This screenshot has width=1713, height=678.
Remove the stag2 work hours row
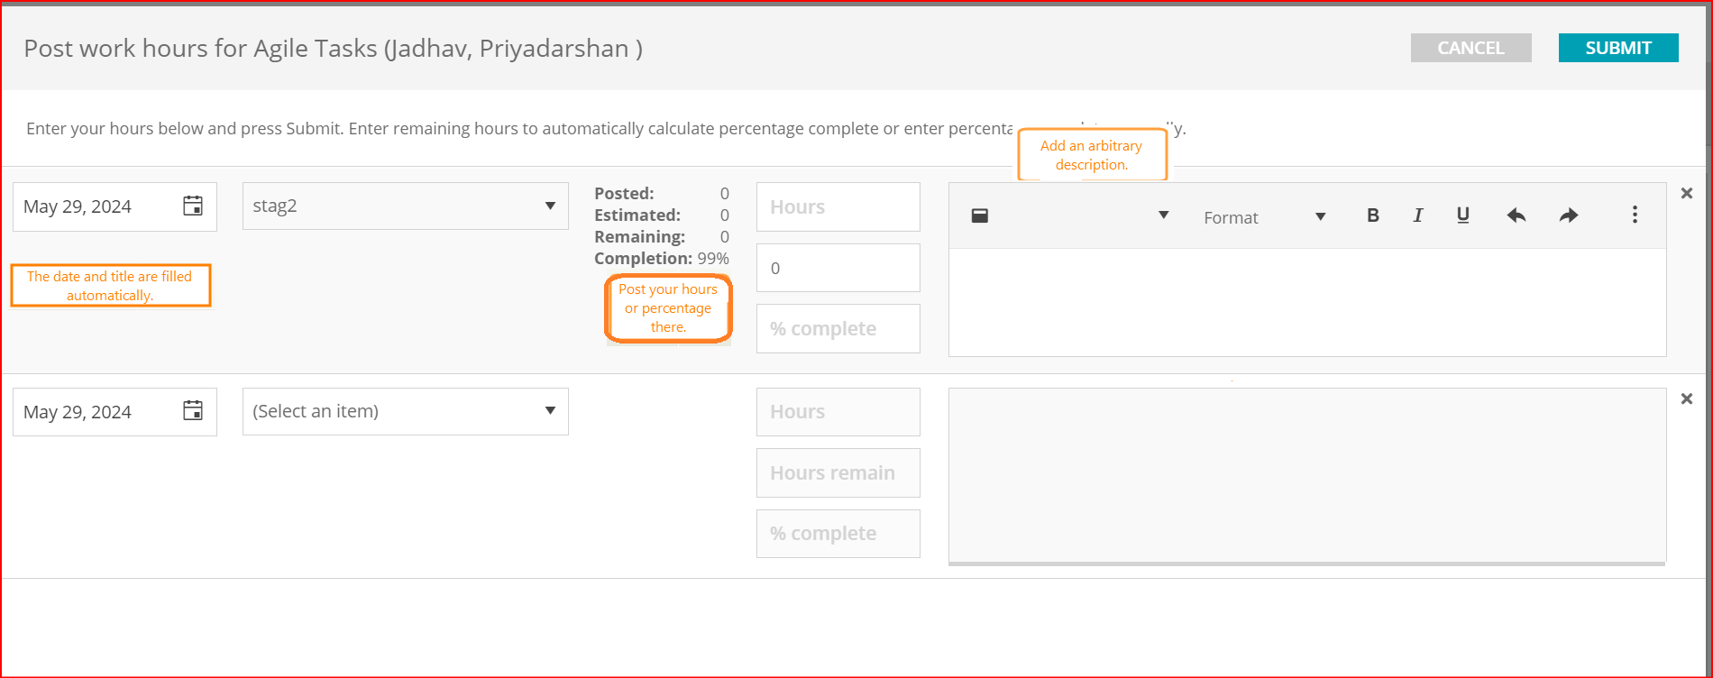point(1687,193)
